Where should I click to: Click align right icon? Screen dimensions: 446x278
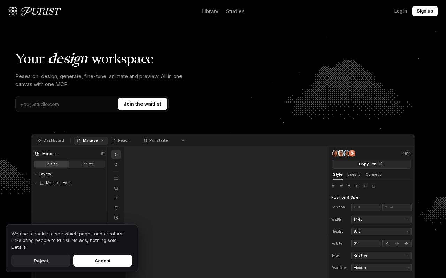(349, 186)
